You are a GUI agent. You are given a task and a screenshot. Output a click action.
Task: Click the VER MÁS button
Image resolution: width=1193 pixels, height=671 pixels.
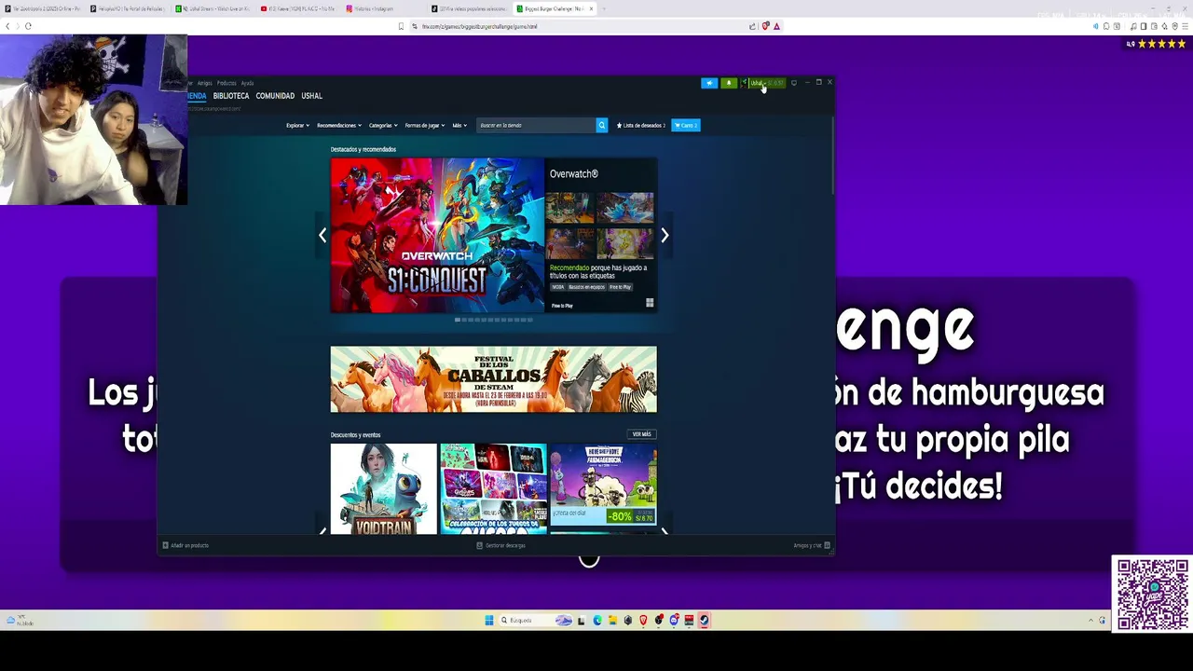[642, 434]
